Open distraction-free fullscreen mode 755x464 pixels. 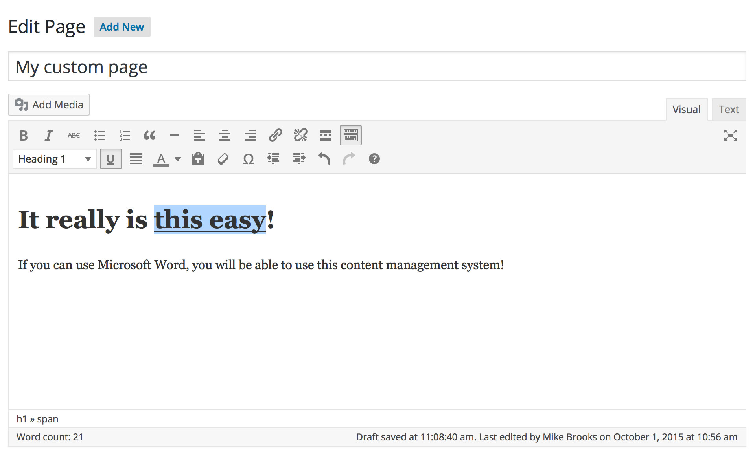[x=730, y=136]
